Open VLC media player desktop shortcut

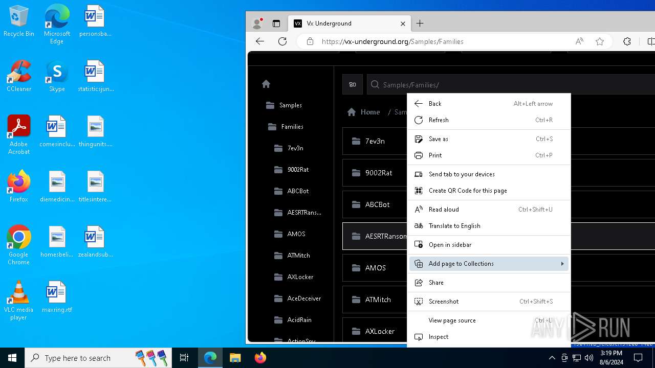click(19, 301)
